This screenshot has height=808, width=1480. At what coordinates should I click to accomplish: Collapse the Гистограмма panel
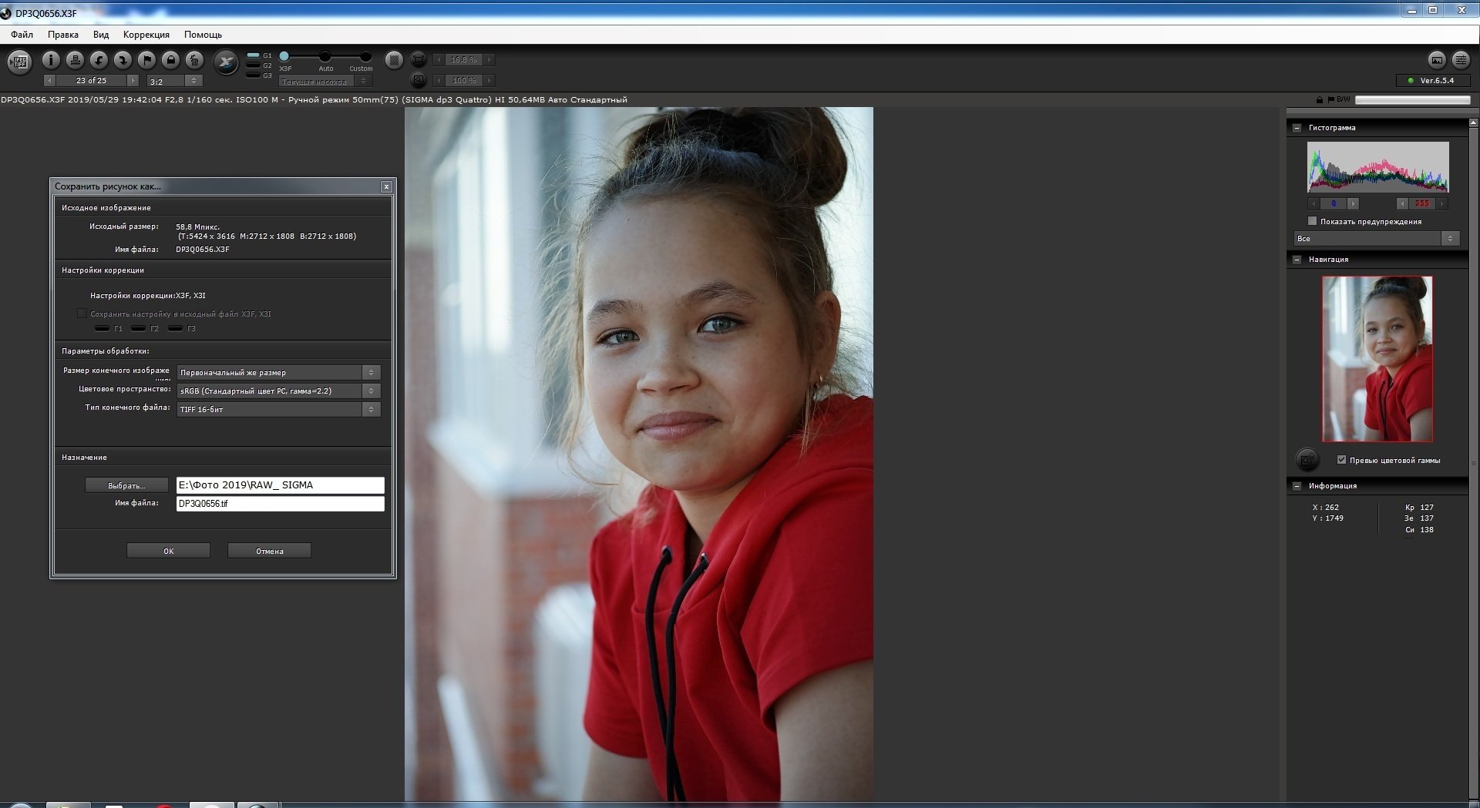coord(1297,128)
